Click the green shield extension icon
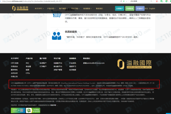Screen dimensions: 171x114 pos(167,1)
